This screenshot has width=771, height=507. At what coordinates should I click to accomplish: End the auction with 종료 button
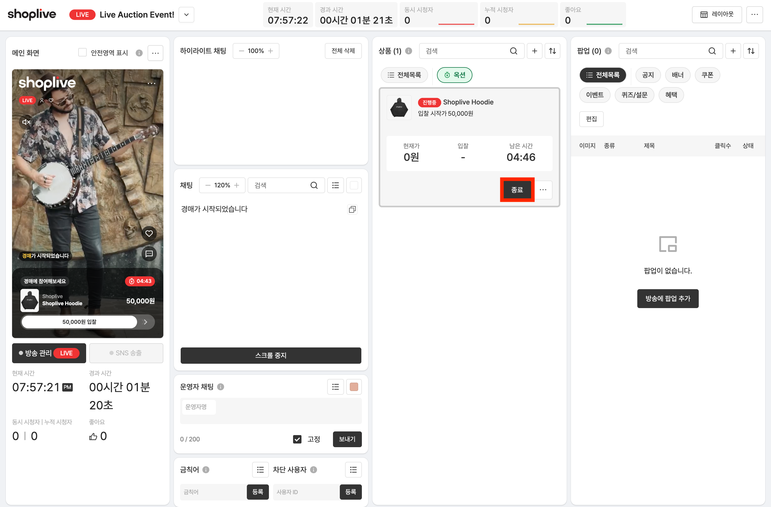click(x=517, y=190)
